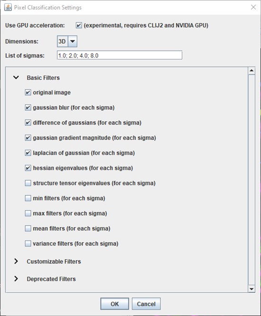Click the Java icon in title bar
This screenshot has width=261, height=316.
(x=8, y=8)
